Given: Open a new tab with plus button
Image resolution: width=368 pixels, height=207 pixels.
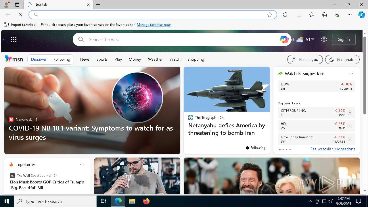Looking at the screenshot, I should click(98, 5).
